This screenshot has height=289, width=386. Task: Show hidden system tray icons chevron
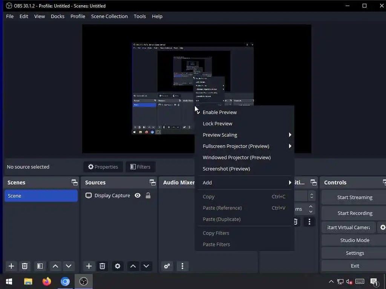click(x=331, y=282)
